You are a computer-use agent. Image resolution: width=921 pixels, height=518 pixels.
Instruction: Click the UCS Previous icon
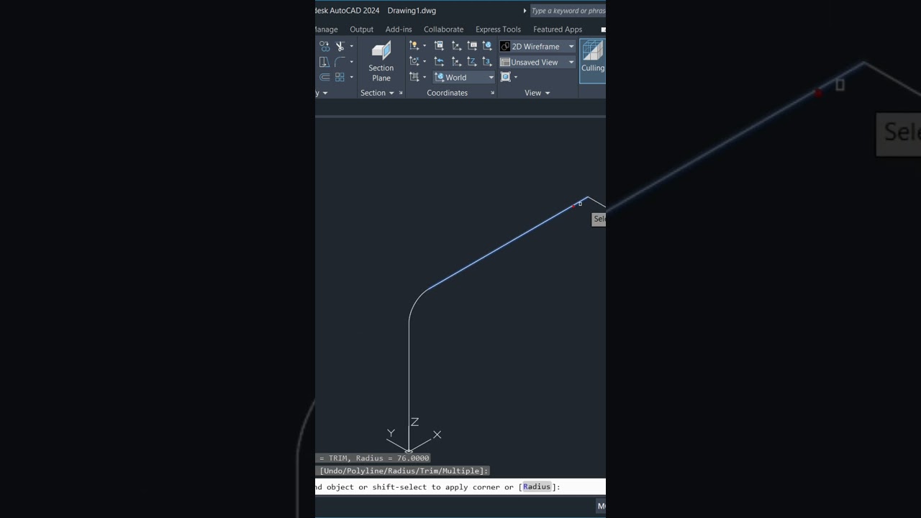coord(439,61)
